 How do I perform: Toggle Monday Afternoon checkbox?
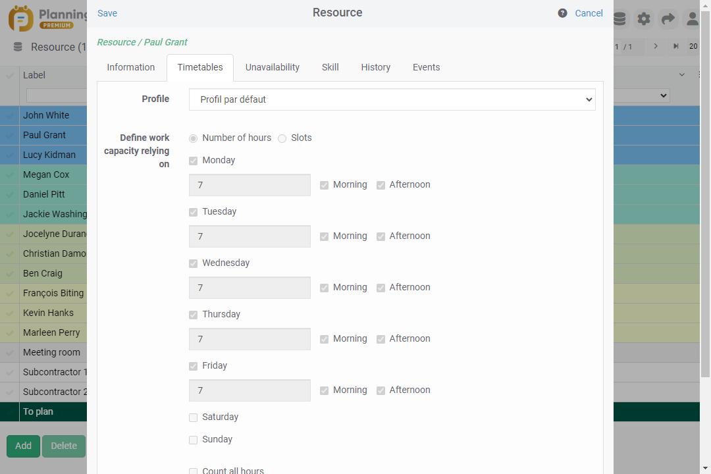381,185
